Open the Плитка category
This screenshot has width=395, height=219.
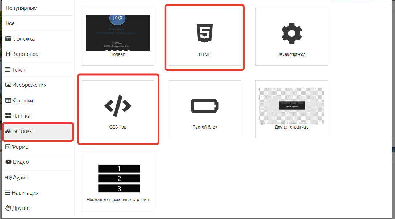(38, 116)
